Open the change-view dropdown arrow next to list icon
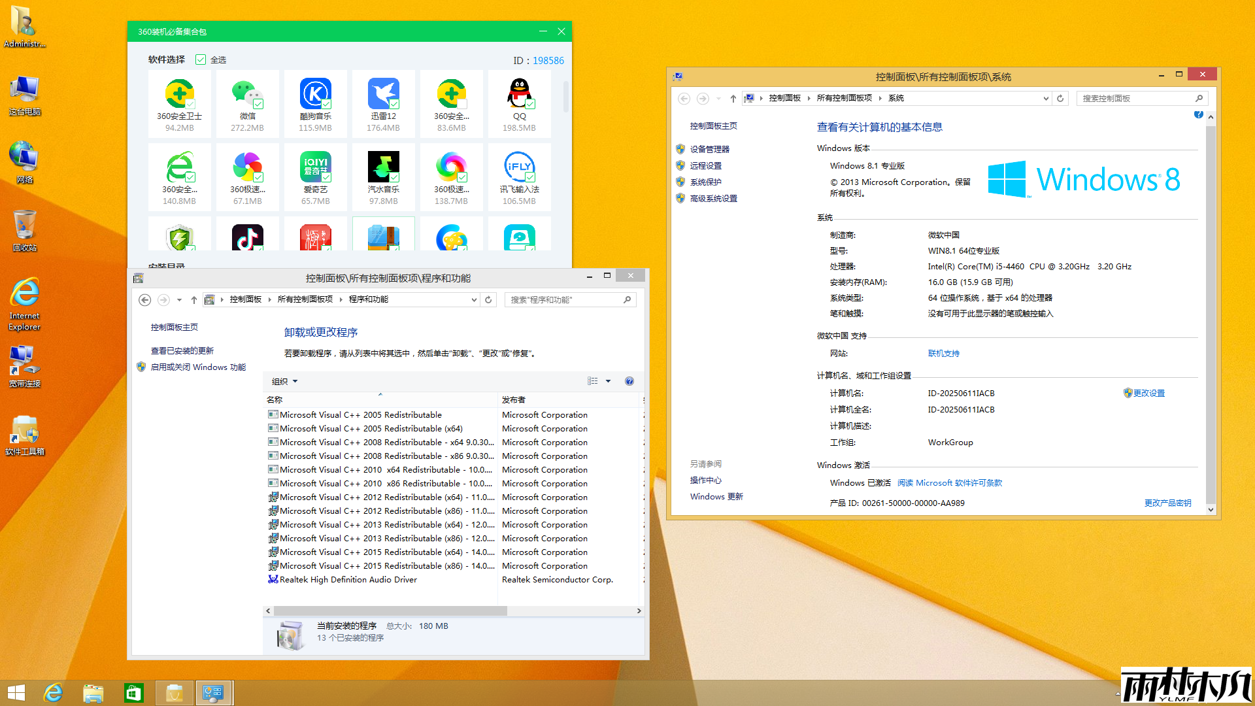Image resolution: width=1255 pixels, height=706 pixels. [609, 381]
